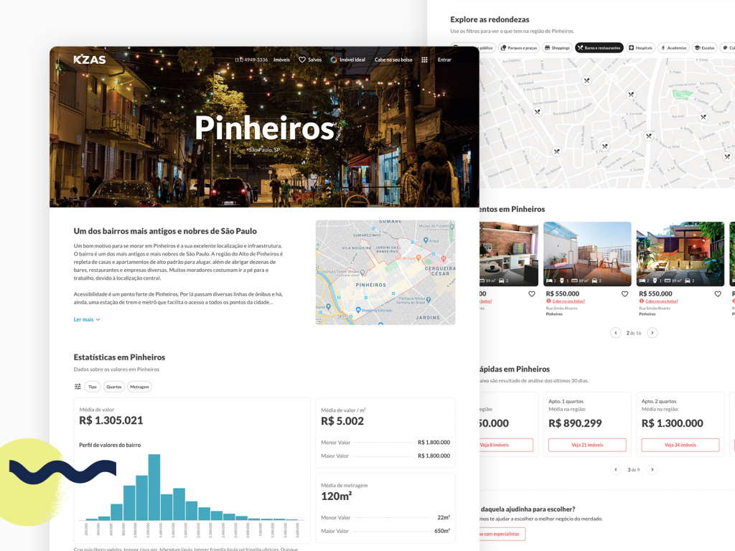Click Cabe no seu bolso? under rooftop listing
Screen dimensions: 735x551
coord(568,301)
